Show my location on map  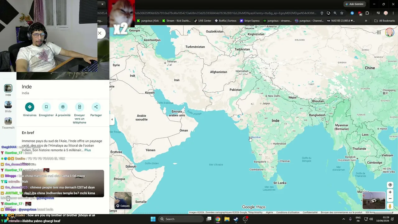[x=390, y=185]
